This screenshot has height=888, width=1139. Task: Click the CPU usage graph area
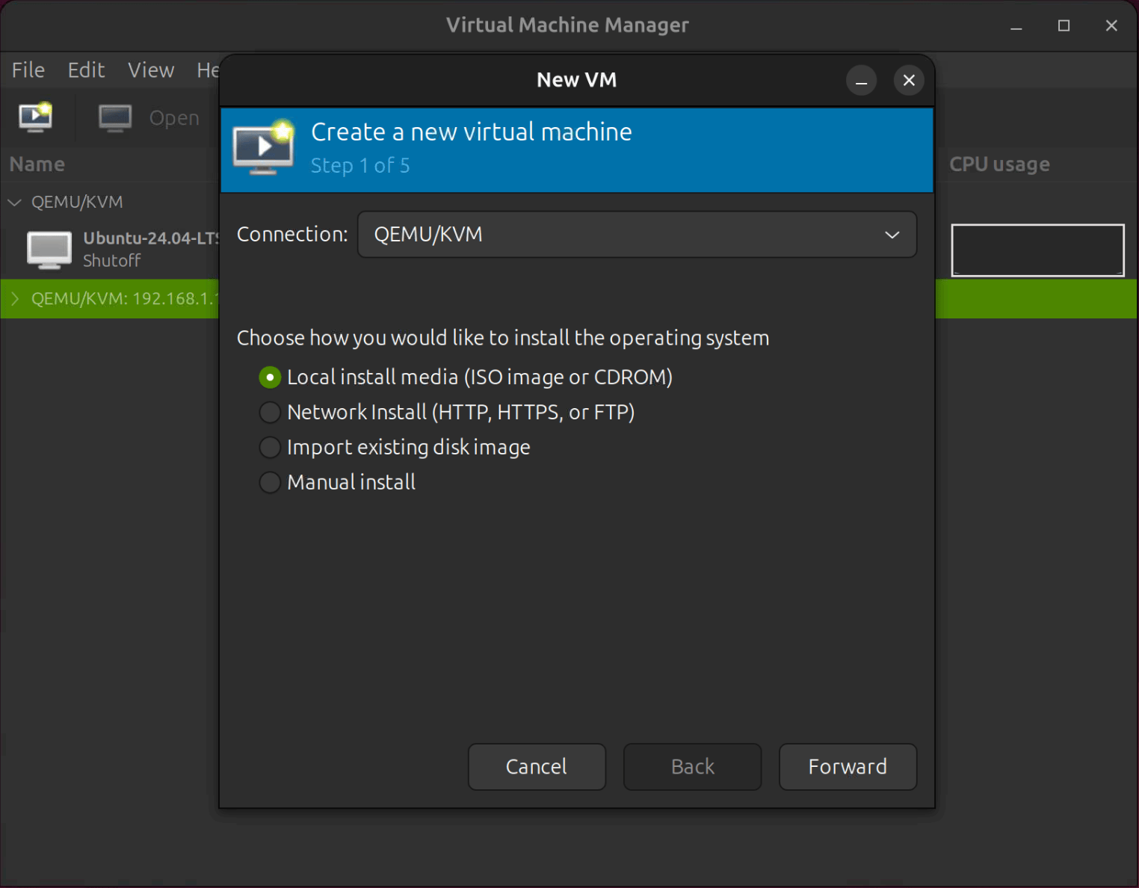tap(1037, 250)
